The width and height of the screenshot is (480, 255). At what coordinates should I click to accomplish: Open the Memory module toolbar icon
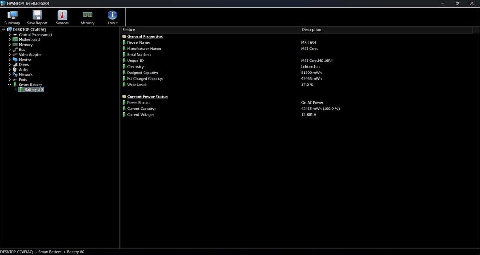pos(87,15)
